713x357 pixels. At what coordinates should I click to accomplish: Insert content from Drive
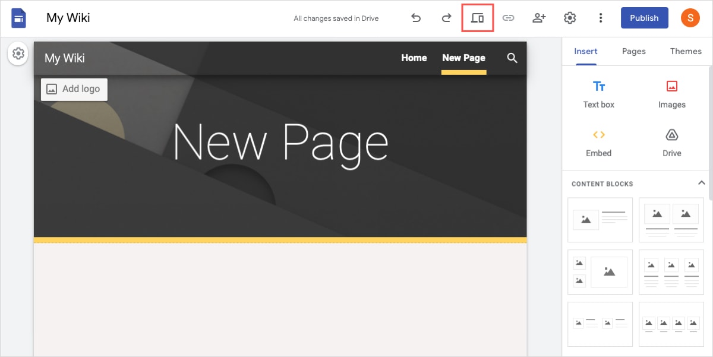(671, 143)
